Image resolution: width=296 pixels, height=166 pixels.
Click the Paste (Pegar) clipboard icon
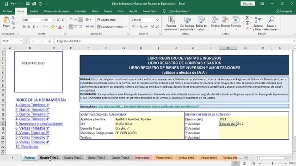[x=6, y=20]
